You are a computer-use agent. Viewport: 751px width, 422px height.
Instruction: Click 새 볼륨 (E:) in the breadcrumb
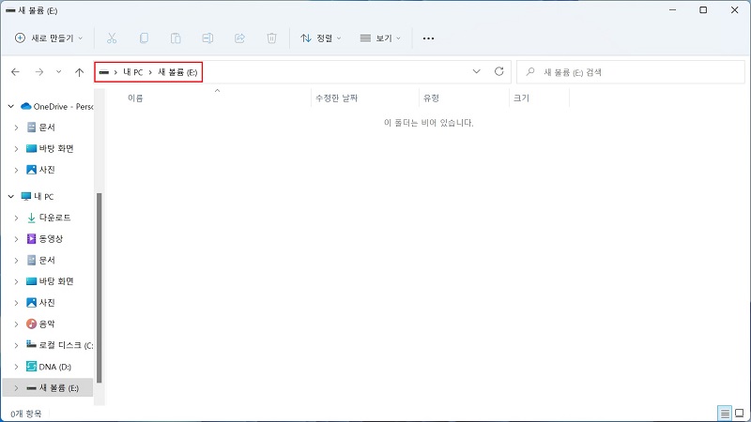tap(177, 72)
